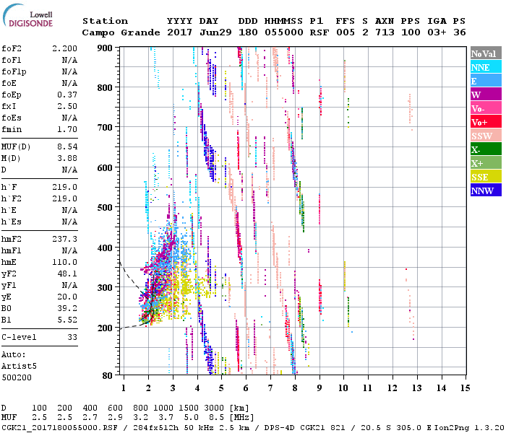Click the M(D) value 3.88

67,159
